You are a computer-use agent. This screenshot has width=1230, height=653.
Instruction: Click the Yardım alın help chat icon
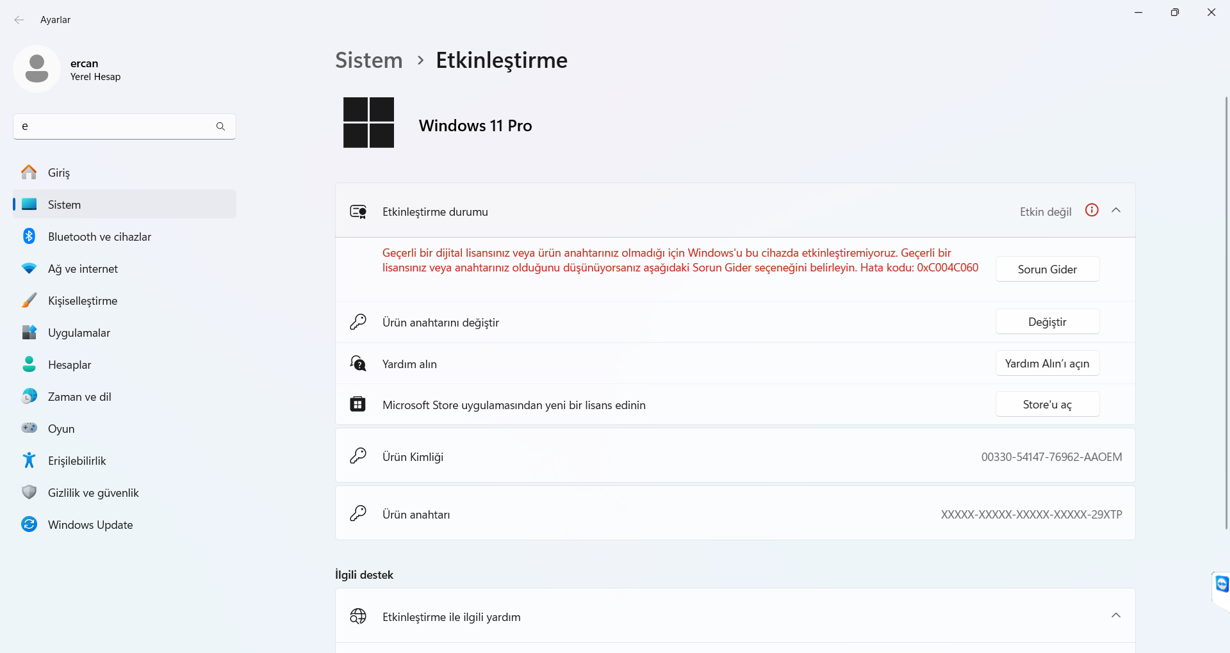(358, 364)
